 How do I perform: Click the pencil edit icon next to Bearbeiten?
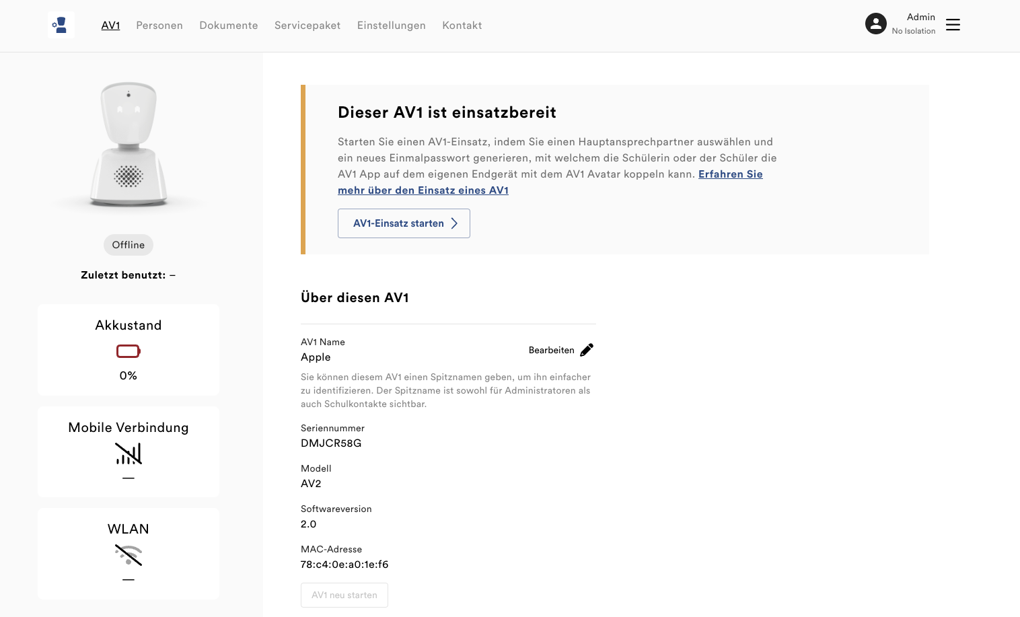coord(587,350)
